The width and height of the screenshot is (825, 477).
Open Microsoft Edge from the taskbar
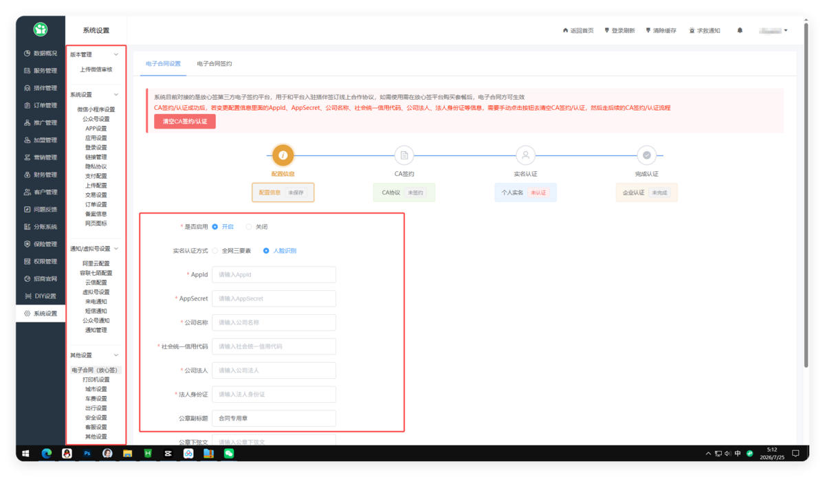click(47, 454)
